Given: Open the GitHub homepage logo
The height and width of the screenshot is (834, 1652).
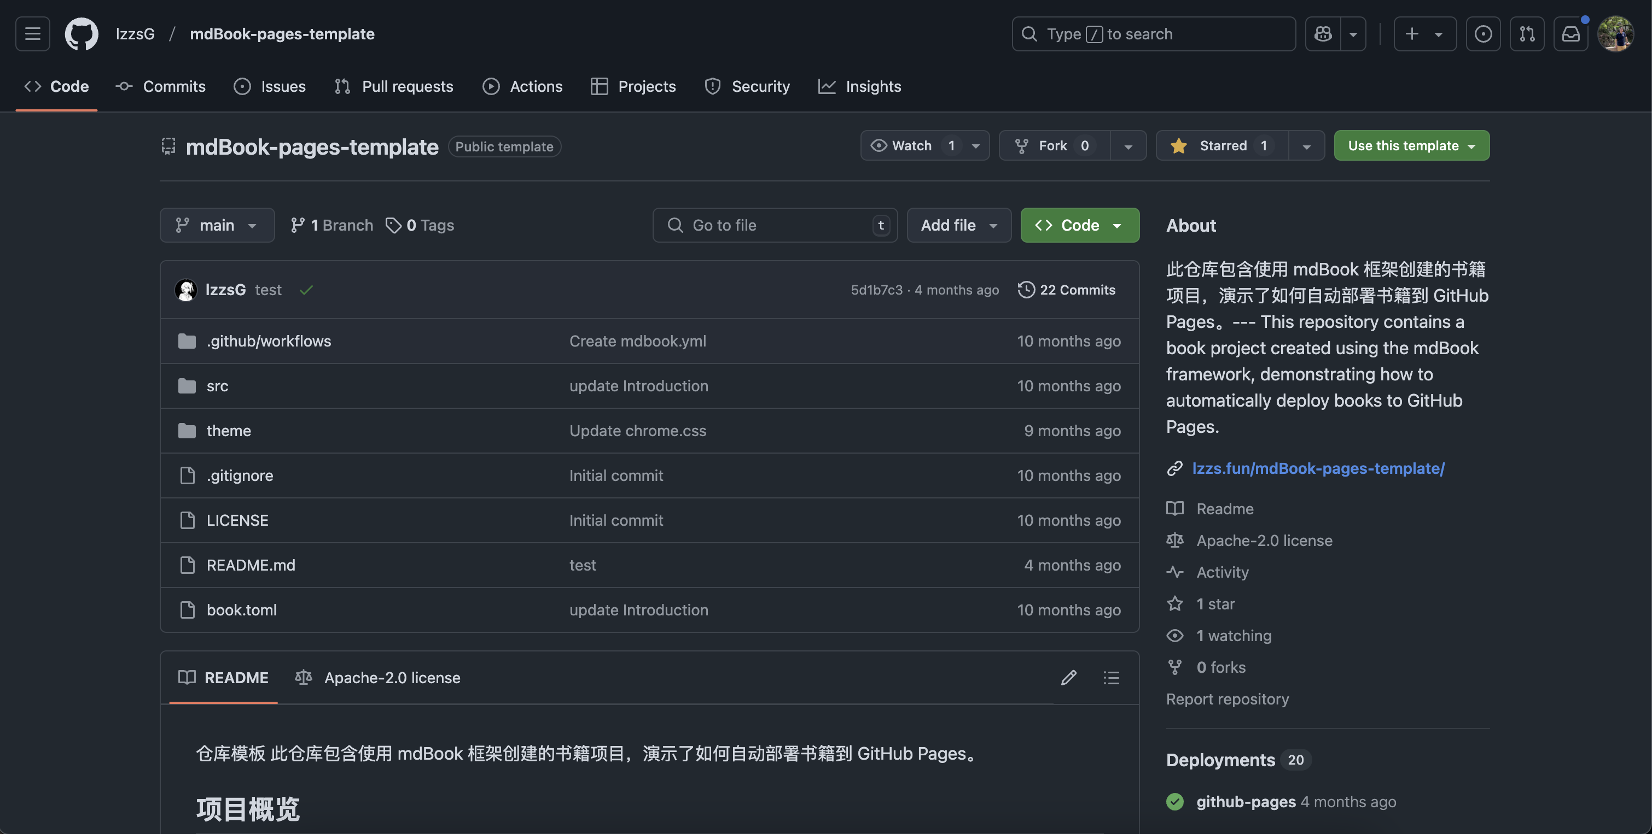Looking at the screenshot, I should [82, 34].
